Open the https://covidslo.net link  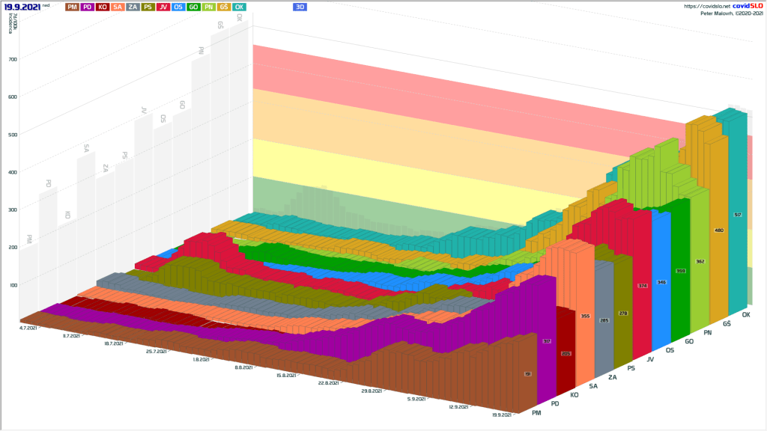(709, 6)
